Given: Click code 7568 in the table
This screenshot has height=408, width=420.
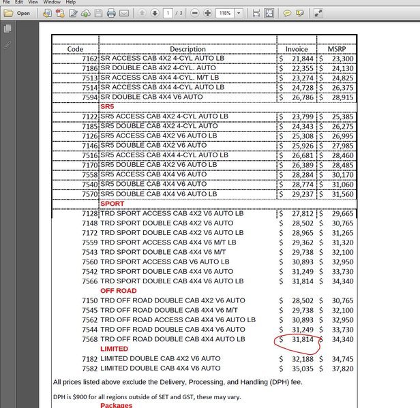Looking at the screenshot, I should (x=89, y=339).
